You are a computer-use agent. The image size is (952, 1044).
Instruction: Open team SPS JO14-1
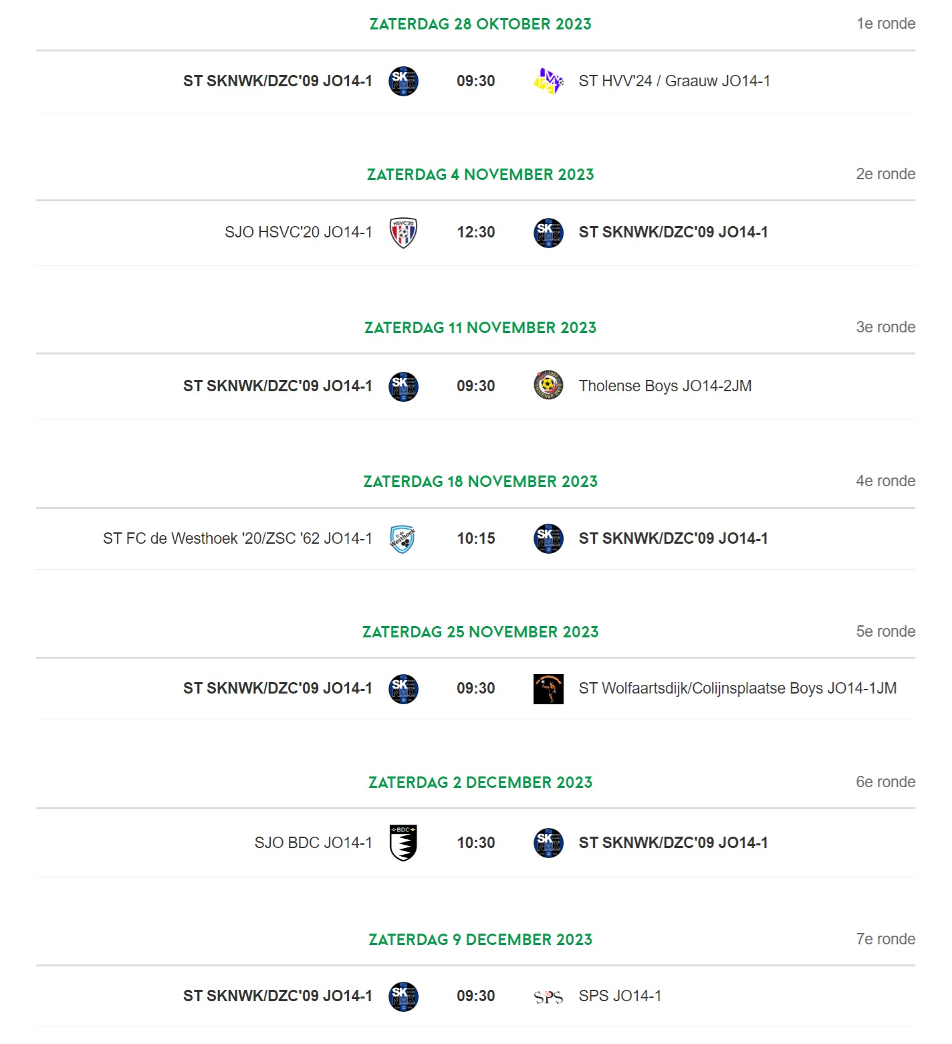click(620, 996)
